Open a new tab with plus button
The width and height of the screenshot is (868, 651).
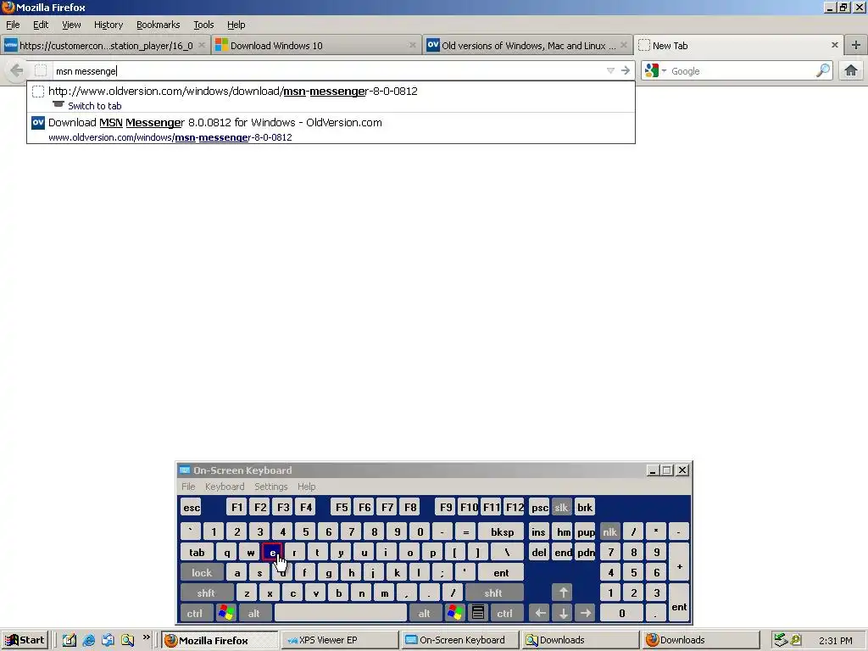pos(856,46)
